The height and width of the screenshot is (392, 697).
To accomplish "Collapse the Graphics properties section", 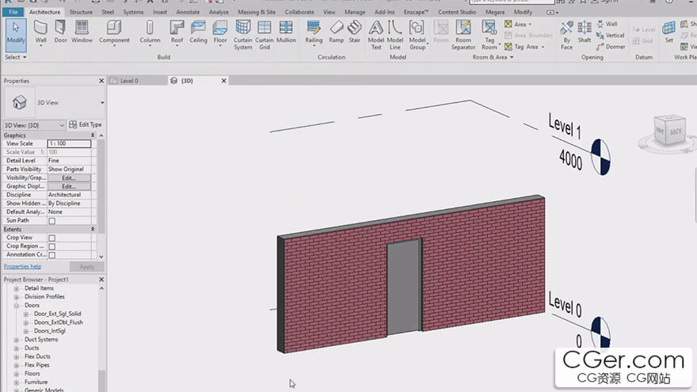I will click(93, 135).
